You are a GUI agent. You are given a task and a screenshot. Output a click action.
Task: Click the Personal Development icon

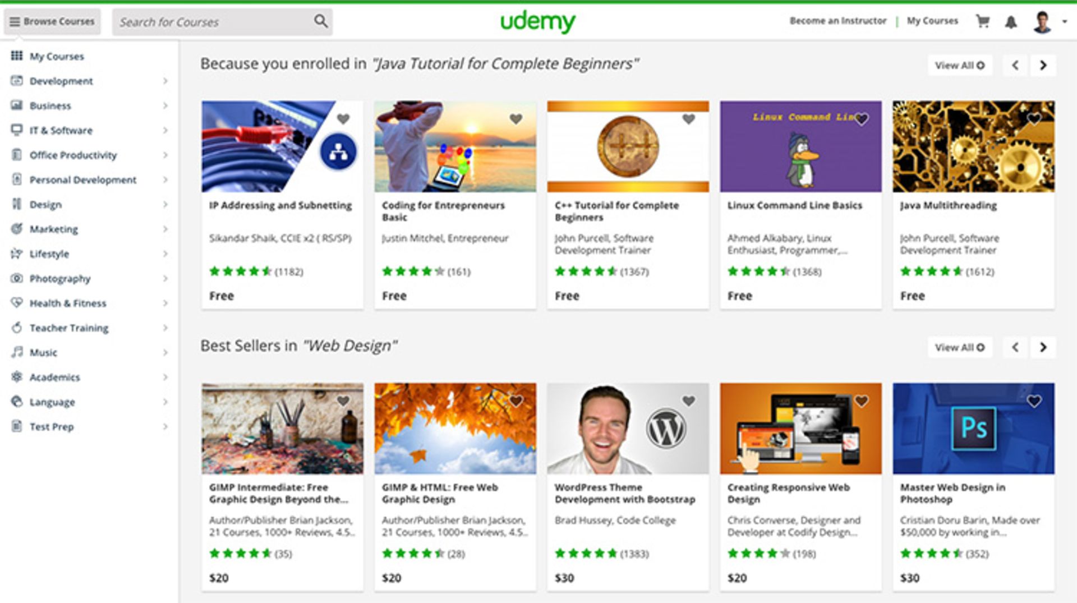click(x=17, y=179)
